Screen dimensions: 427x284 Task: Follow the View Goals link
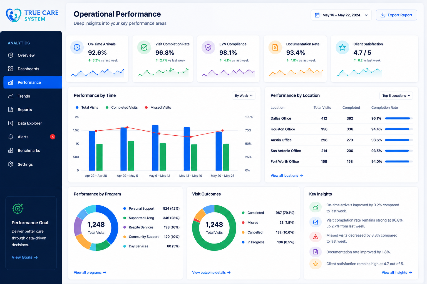pos(25,257)
